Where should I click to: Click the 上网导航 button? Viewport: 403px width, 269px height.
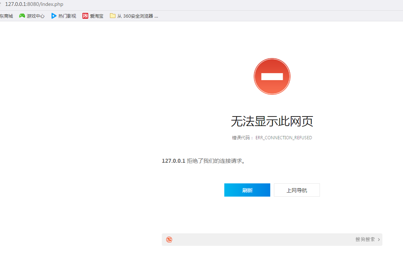[x=297, y=190]
